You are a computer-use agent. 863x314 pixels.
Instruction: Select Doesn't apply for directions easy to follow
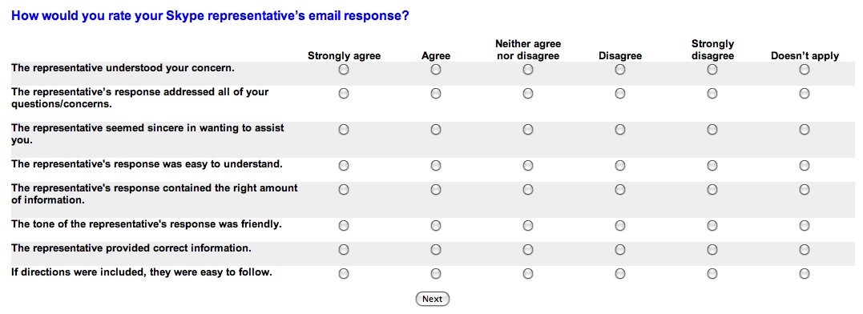coord(805,273)
